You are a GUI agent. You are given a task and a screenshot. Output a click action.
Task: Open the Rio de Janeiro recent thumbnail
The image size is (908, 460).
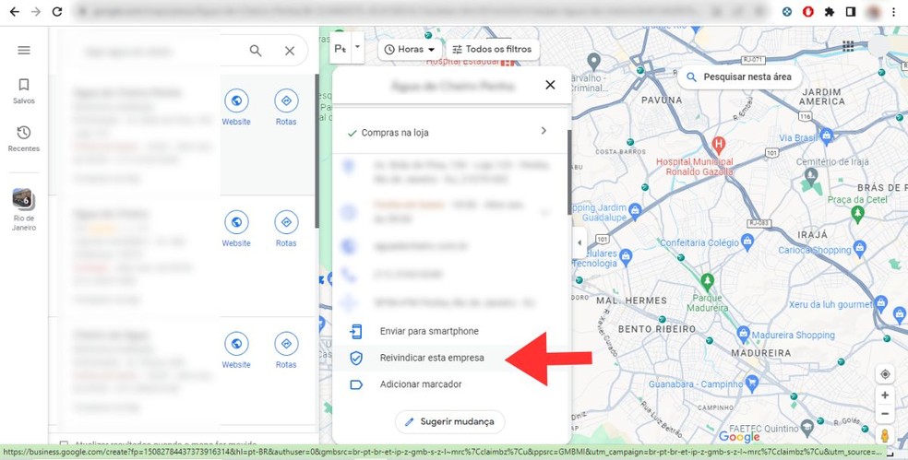[x=24, y=209]
